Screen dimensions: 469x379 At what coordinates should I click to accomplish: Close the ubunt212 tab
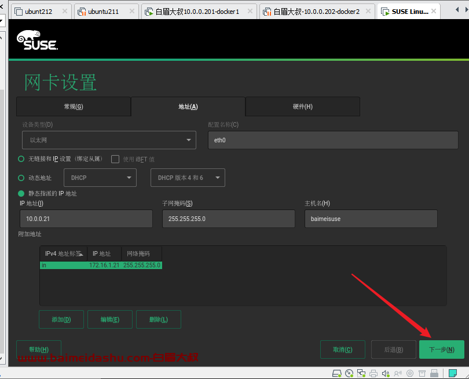(x=65, y=12)
